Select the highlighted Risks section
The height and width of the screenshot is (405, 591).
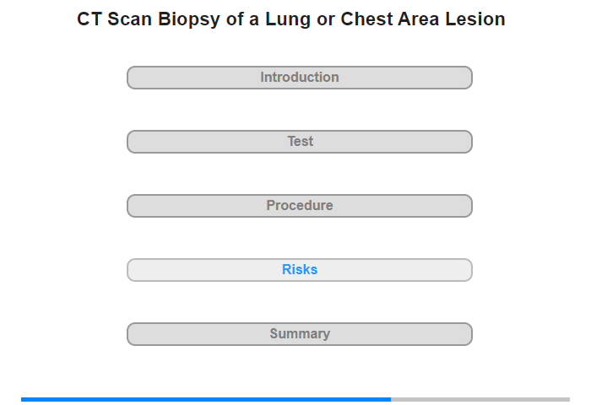point(300,270)
